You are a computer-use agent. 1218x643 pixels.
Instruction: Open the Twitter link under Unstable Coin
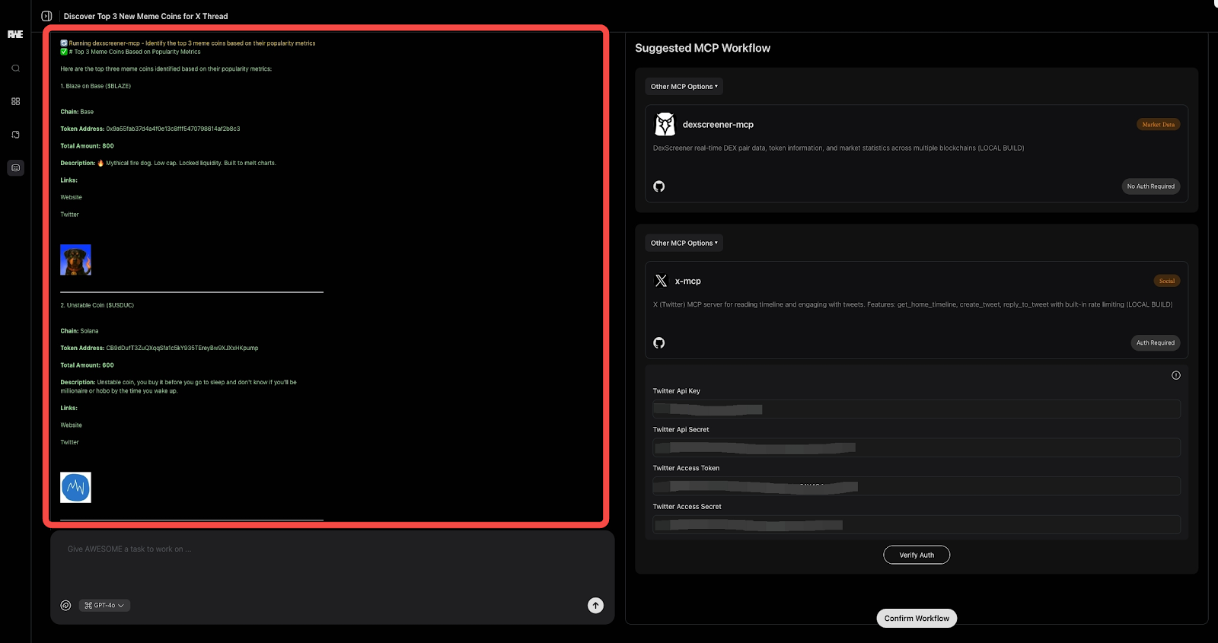70,443
